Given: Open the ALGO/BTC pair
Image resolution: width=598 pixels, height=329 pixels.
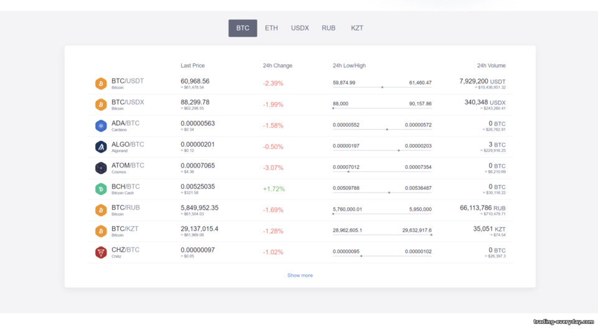Looking at the screenshot, I should [x=128, y=145].
